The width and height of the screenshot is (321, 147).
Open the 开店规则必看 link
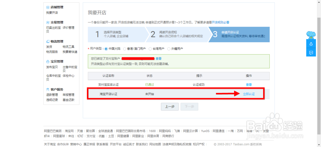pyautogui.click(x=221, y=22)
